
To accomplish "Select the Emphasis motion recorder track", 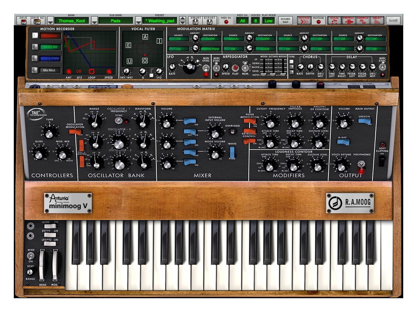I will pyautogui.click(x=50, y=36).
